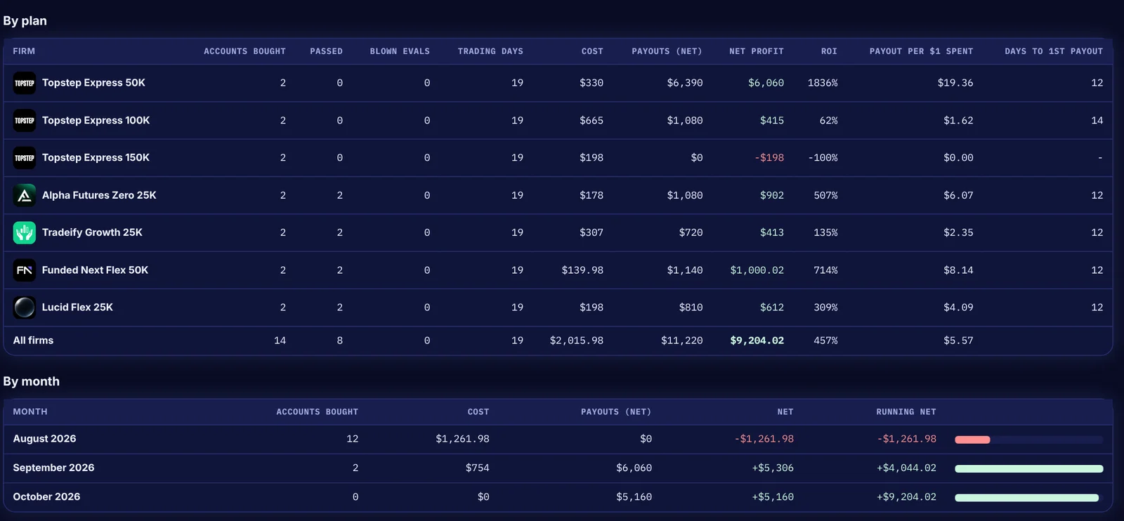This screenshot has width=1124, height=521.
Task: Click the 1836% ROI value
Action: (x=823, y=83)
